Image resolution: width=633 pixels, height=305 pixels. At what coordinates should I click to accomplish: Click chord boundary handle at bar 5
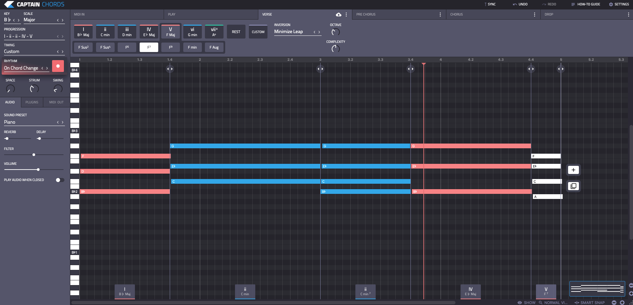click(x=561, y=69)
